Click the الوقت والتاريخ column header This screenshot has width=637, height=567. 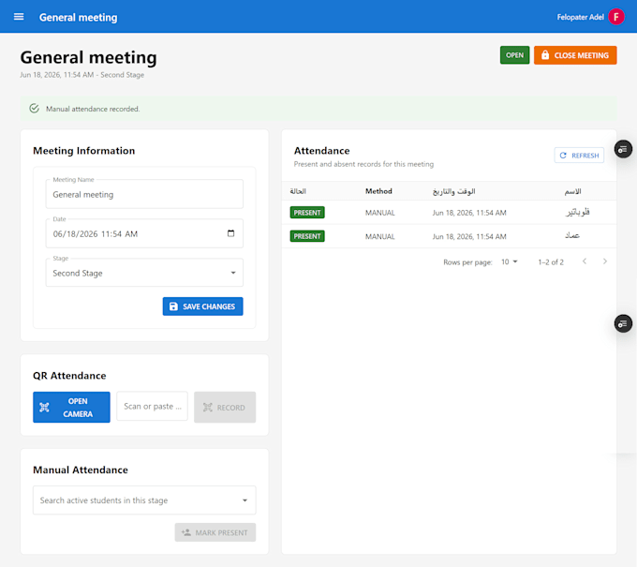pos(453,191)
